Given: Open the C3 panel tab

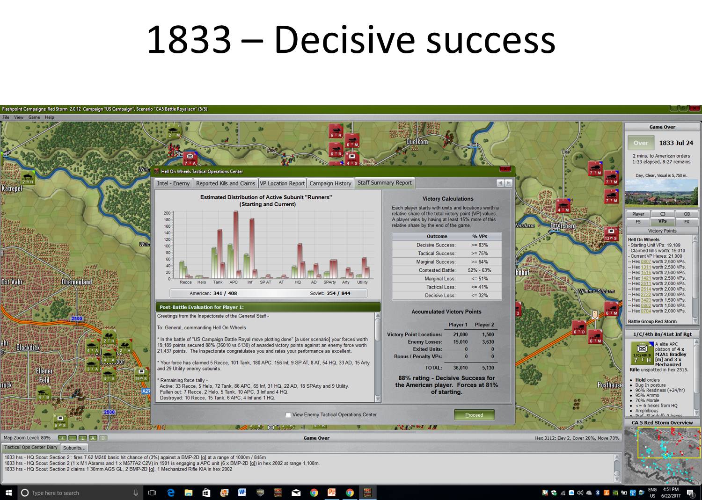Looking at the screenshot, I should pos(662,214).
